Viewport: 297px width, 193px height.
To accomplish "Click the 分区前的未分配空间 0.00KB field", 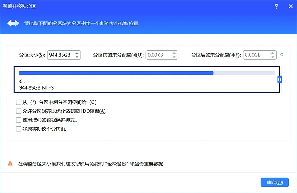I will [158, 55].
